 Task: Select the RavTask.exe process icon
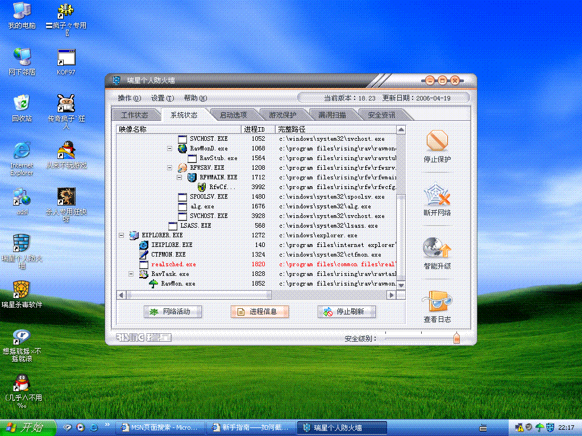click(x=144, y=274)
